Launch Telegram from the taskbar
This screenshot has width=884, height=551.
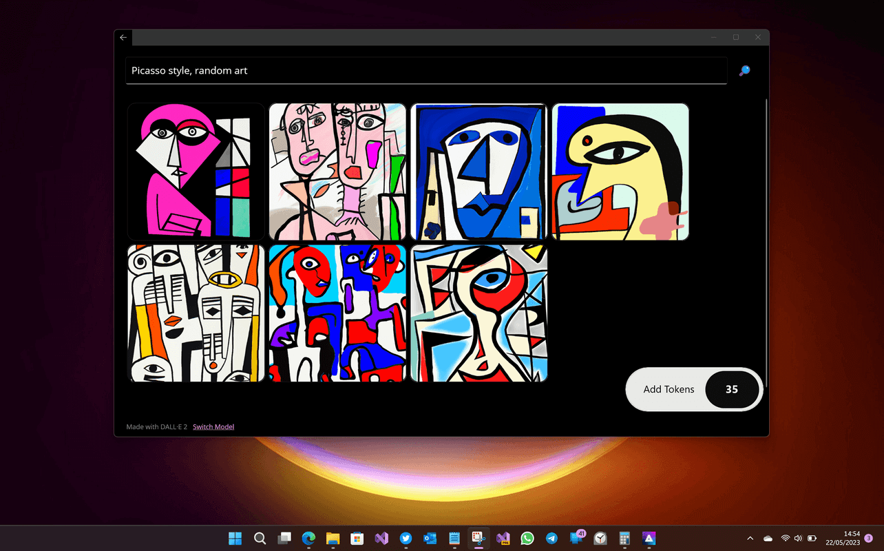pos(551,538)
